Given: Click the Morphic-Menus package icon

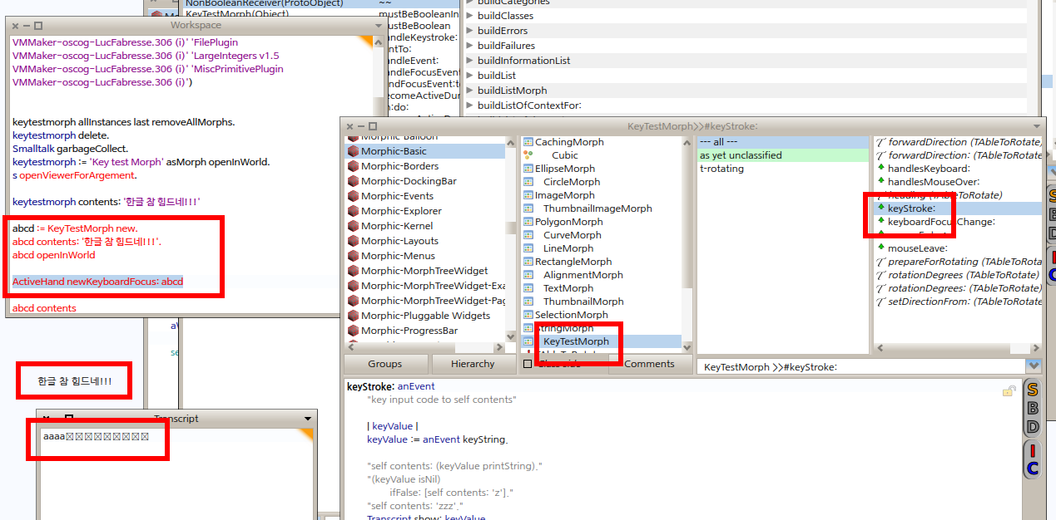Looking at the screenshot, I should tap(353, 256).
